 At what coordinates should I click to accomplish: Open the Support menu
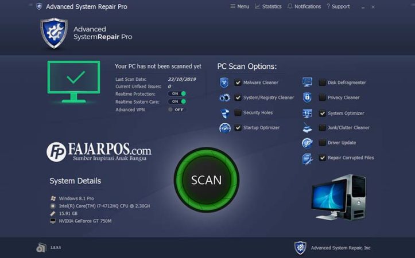coord(338,6)
